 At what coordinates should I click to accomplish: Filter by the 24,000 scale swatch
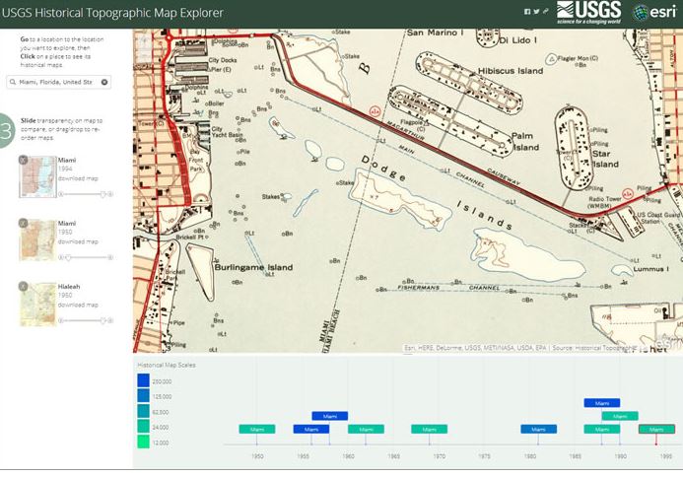(143, 427)
